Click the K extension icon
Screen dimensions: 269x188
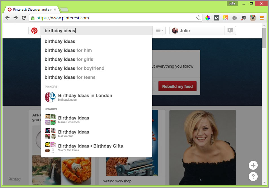tap(226, 18)
